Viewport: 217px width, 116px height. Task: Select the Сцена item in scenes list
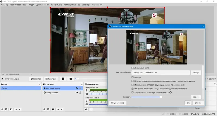21,88
